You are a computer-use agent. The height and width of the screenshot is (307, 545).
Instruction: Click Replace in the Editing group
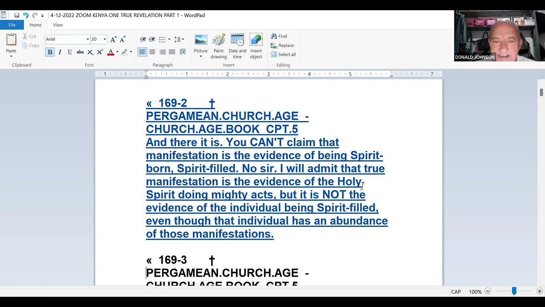[282, 45]
